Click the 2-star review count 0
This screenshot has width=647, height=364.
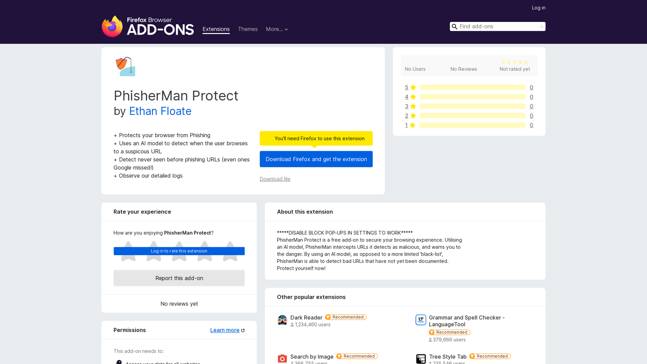point(531,116)
